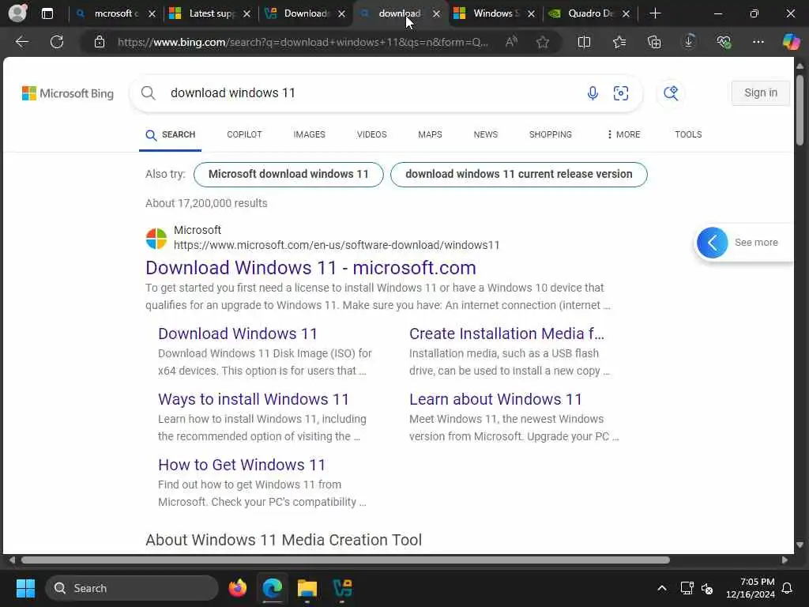Click the horizontal scrollbar thumb
The width and height of the screenshot is (809, 607).
tap(344, 560)
